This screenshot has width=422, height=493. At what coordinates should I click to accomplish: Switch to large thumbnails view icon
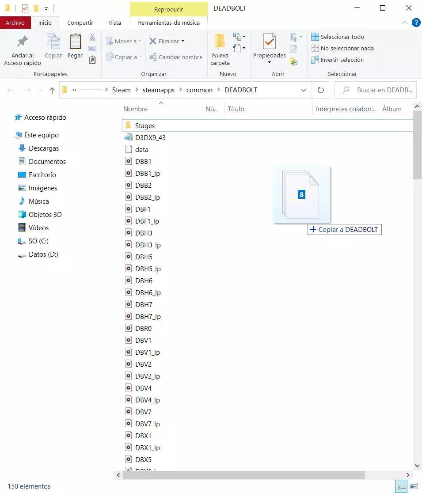(414, 486)
